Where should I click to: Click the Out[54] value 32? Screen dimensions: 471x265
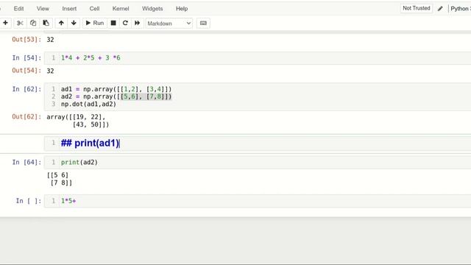point(50,71)
